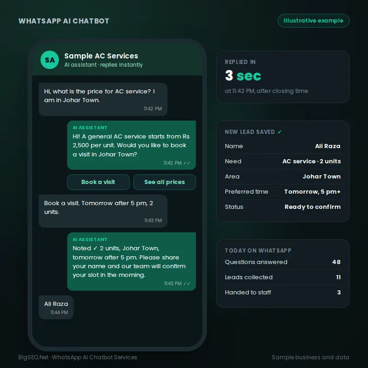Click AI reply starting with 'Noted'
Viewport: 368px width, 368px height.
tap(132, 261)
